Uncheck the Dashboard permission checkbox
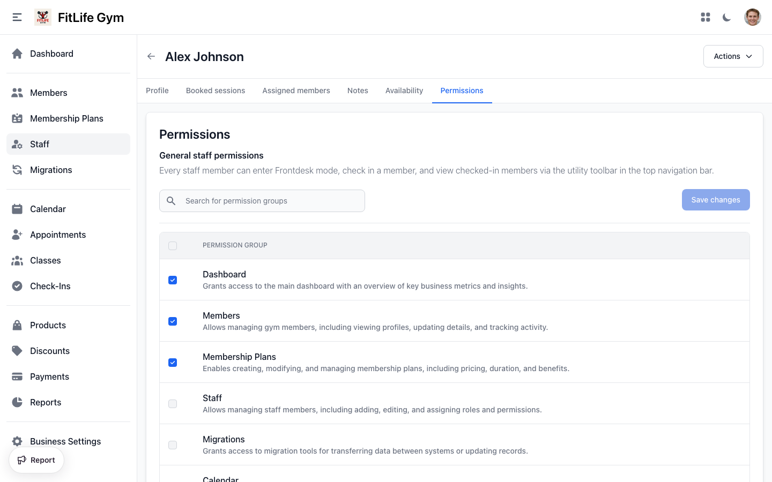This screenshot has height=482, width=772. click(173, 280)
